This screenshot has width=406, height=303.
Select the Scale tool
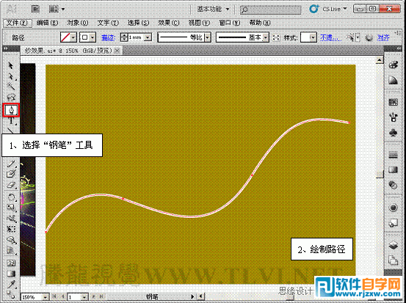tap(11, 208)
